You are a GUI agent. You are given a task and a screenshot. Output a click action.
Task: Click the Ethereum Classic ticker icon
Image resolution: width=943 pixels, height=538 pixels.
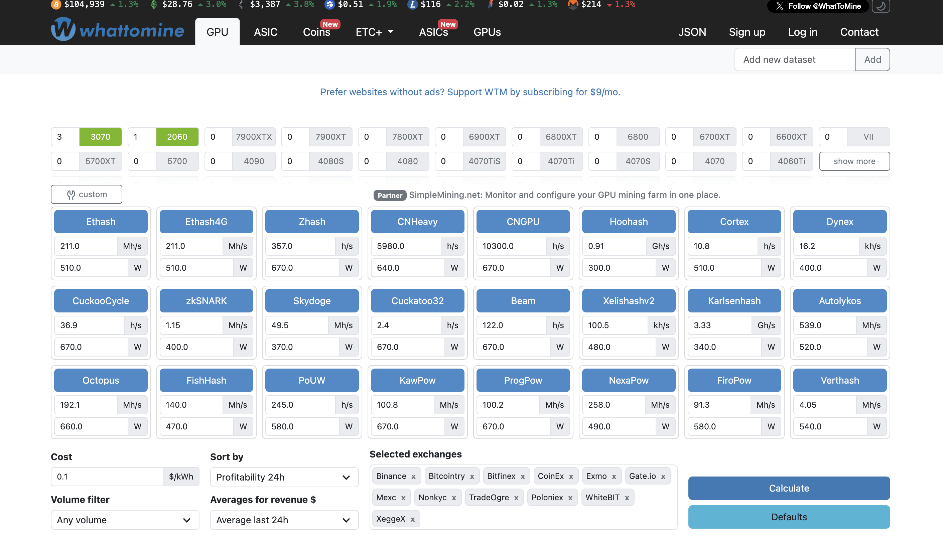click(x=154, y=4)
